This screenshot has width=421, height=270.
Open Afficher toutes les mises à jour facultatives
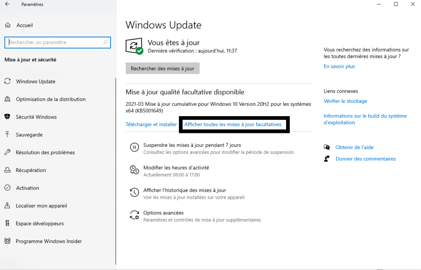pos(233,124)
